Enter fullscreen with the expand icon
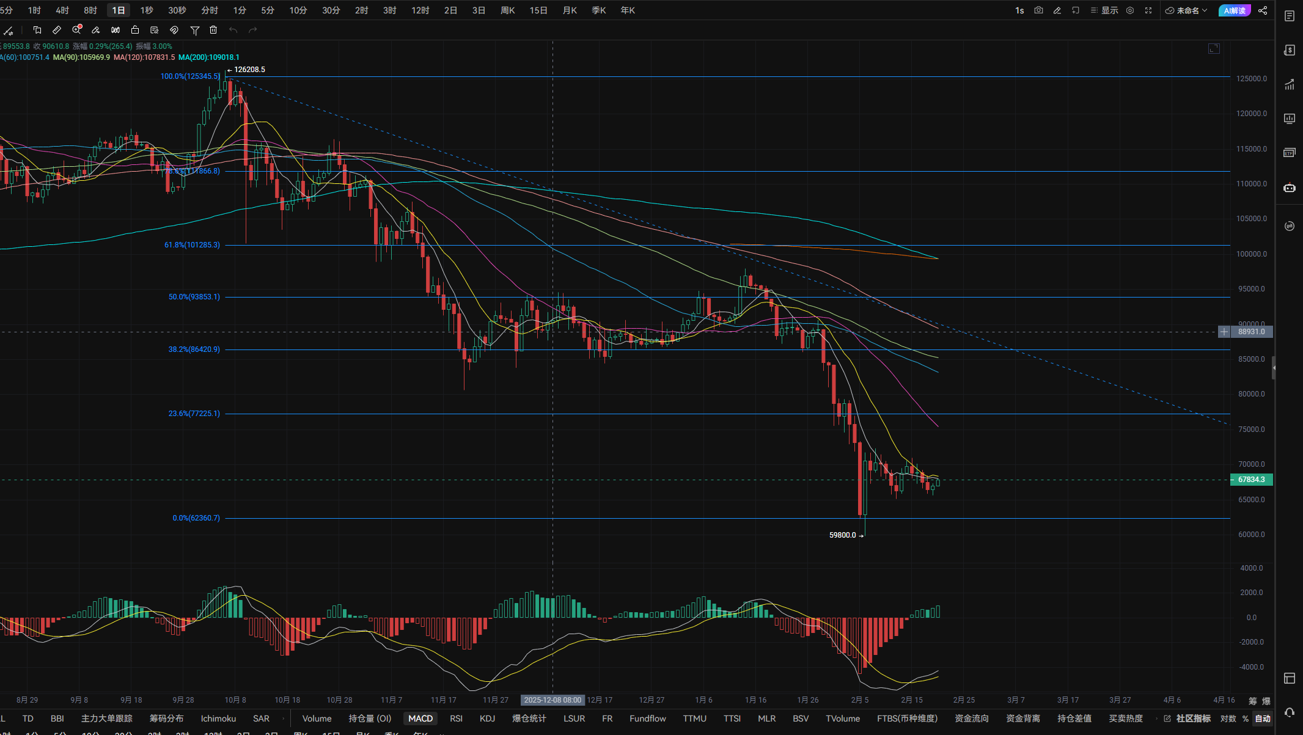Screen dimensions: 1303x735 tap(1148, 10)
